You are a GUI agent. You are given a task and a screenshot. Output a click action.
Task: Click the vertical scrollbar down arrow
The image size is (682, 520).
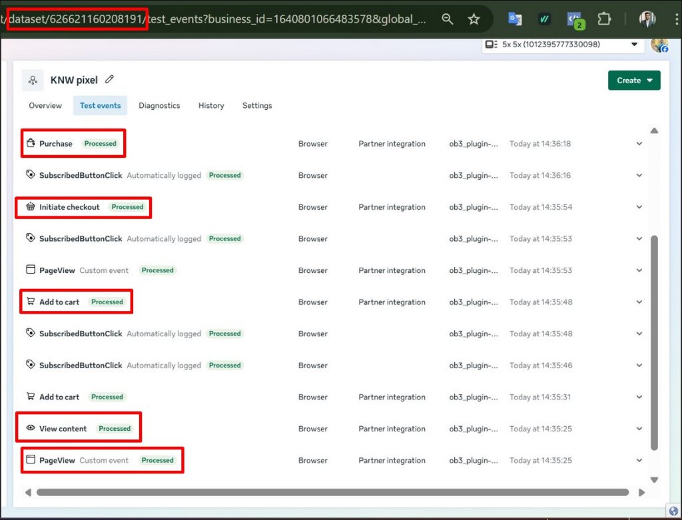pyautogui.click(x=654, y=479)
